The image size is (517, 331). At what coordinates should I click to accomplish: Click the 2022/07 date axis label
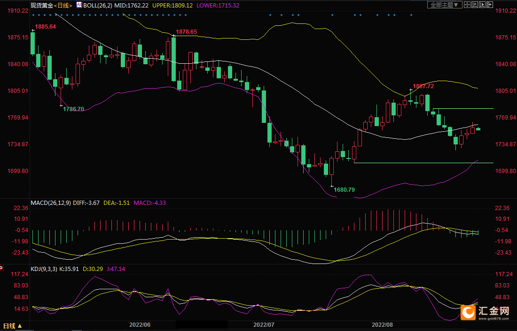pos(264,325)
